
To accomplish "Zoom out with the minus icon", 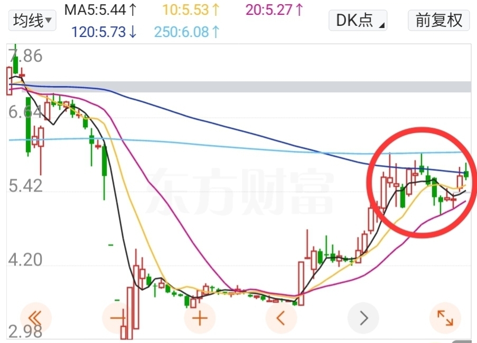I will pos(118,318).
